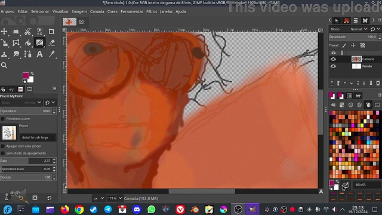Select the Color Picker eyedropper tool
Image resolution: width=382 pixels, height=215 pixels.
click(51, 54)
